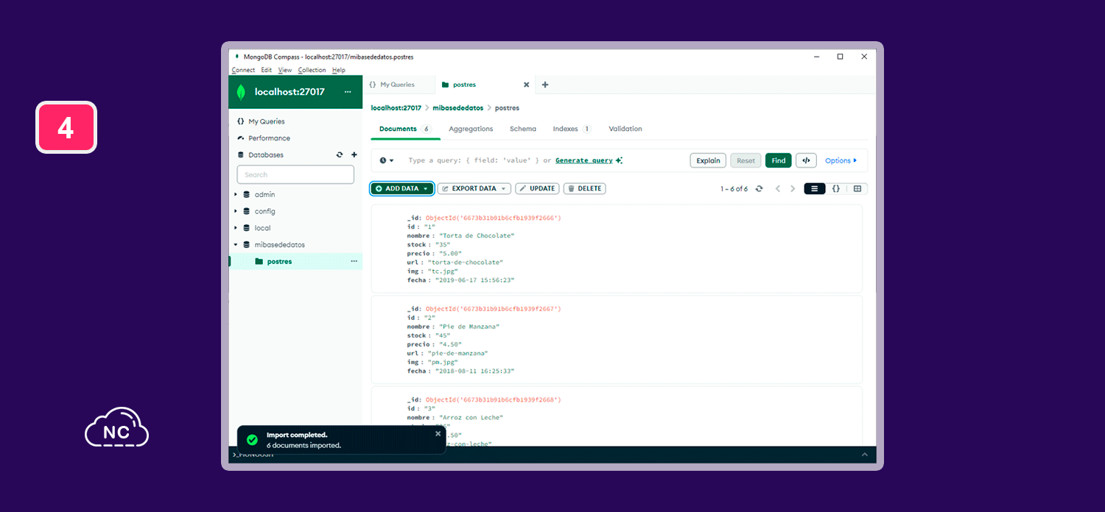Expand the config database tree
This screenshot has height=512, width=1105.
point(236,212)
